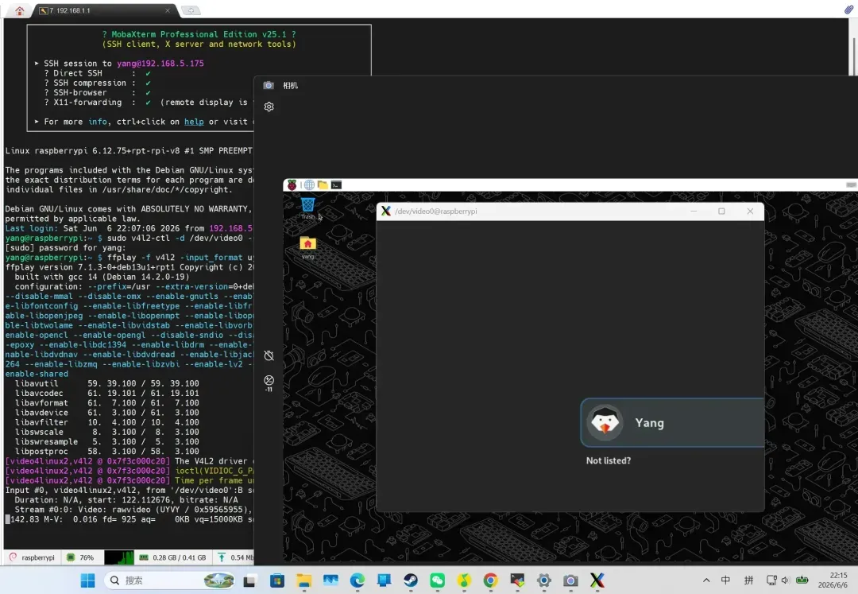Click the CPU usage graph in status bar
The height and width of the screenshot is (594, 858).
(118, 557)
